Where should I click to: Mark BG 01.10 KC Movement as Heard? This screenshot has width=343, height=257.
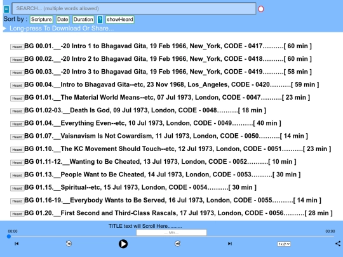17,150
